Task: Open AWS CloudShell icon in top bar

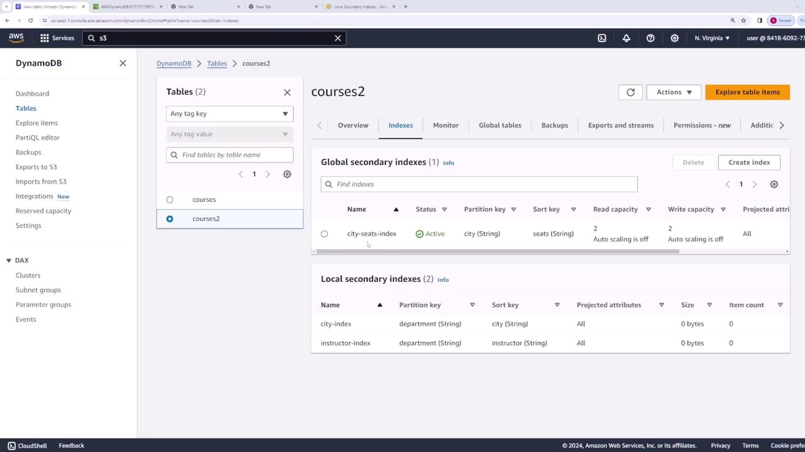Action: (602, 38)
